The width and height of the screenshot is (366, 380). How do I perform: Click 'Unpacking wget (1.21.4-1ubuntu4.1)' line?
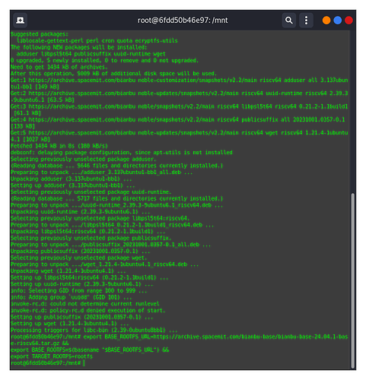point(68,271)
